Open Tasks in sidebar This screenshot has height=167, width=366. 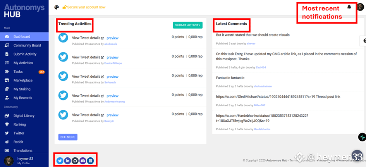point(24,72)
